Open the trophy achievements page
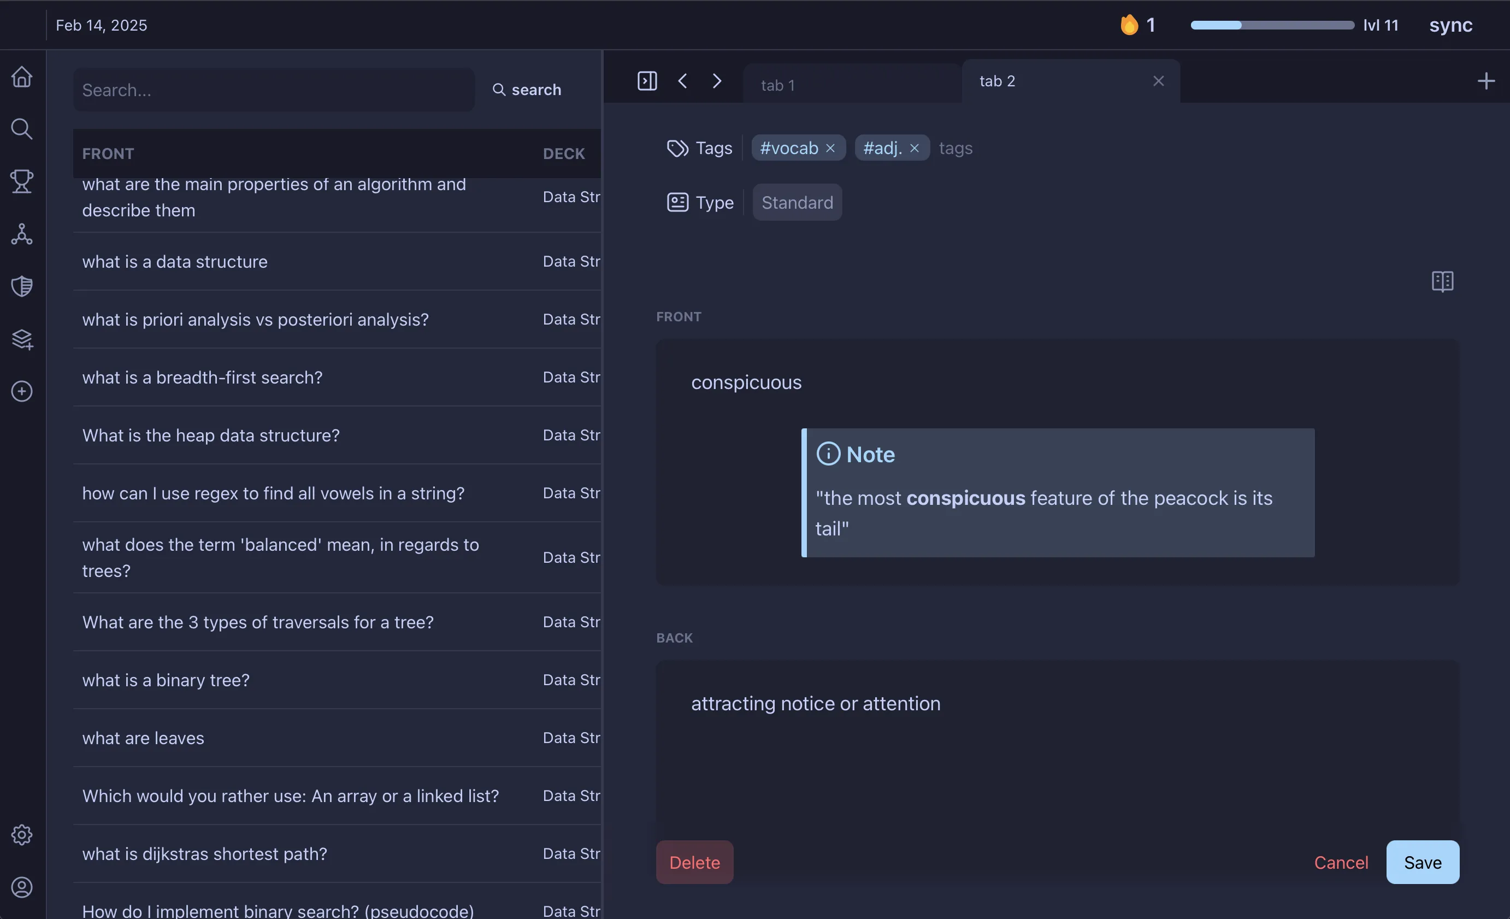This screenshot has width=1510, height=919. click(21, 181)
